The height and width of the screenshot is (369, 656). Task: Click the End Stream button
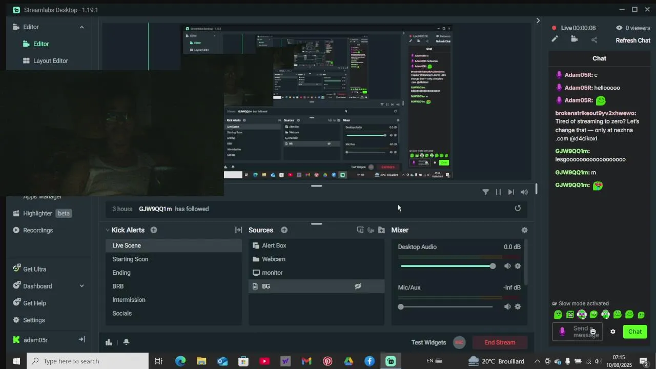point(500,342)
